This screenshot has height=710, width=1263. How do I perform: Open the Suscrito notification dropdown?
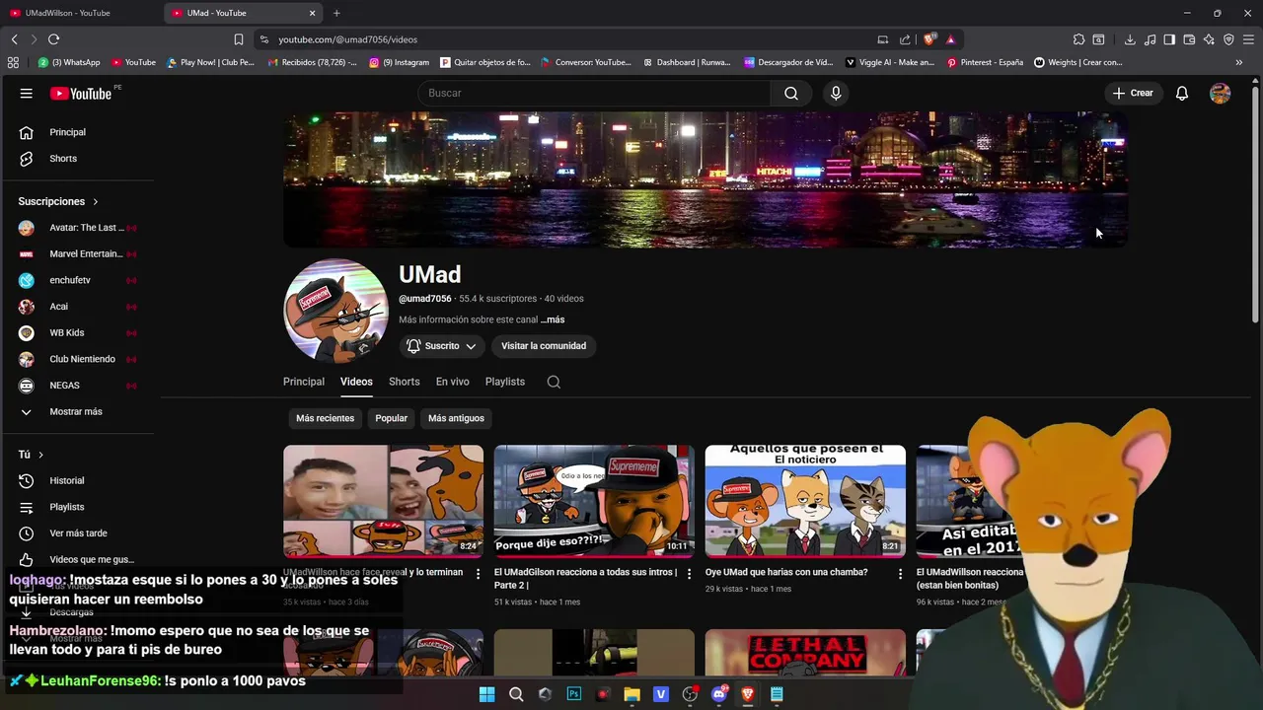tap(442, 346)
